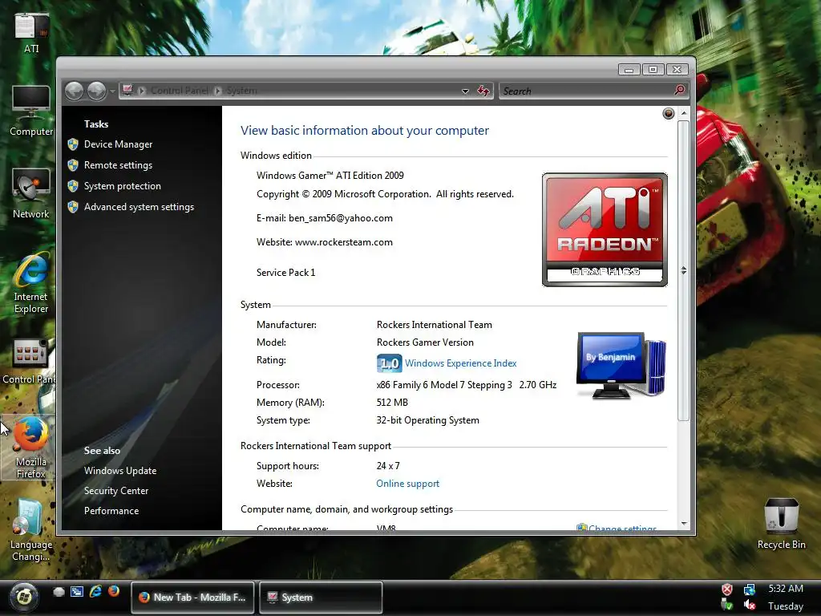
Task: Click the Start orb button
Action: coord(23,597)
